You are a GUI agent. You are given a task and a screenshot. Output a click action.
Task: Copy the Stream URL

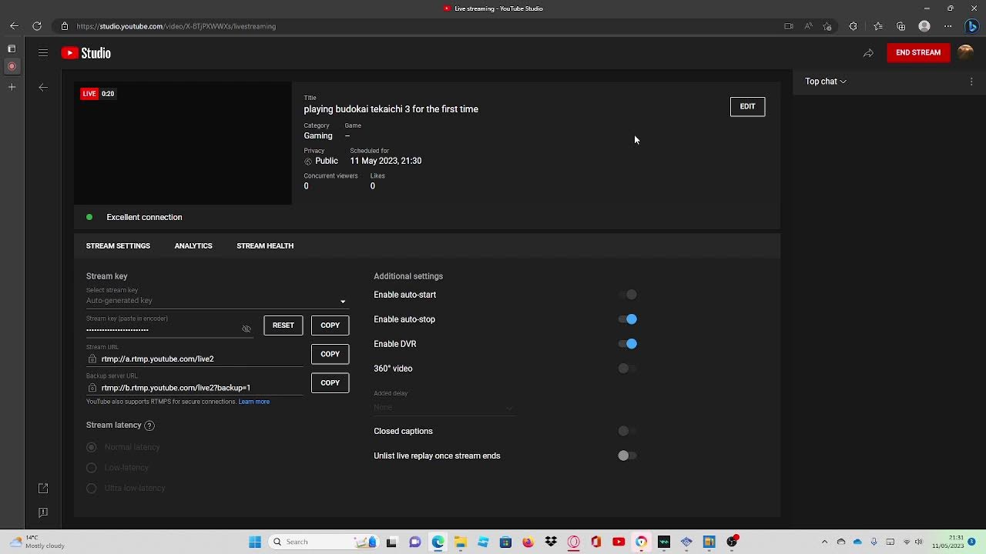pyautogui.click(x=330, y=354)
